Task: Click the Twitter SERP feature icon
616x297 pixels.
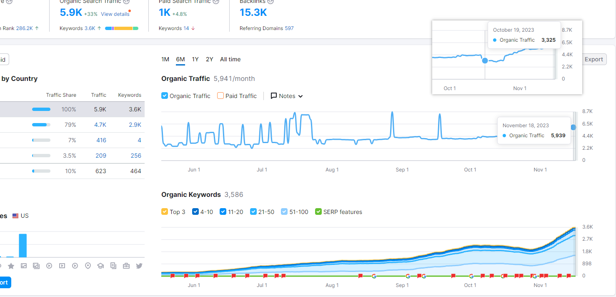Action: click(x=139, y=266)
